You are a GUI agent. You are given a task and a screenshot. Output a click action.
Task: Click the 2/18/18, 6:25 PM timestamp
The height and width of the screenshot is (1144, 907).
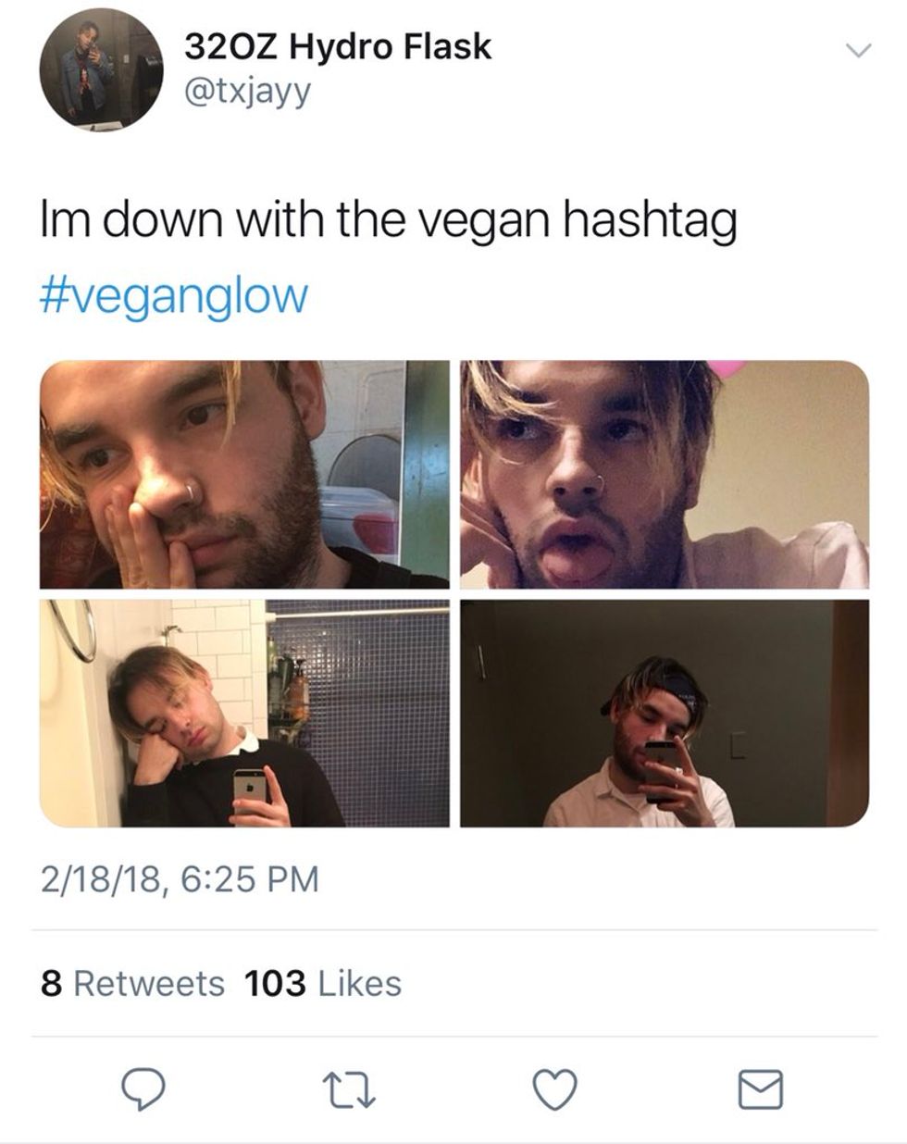coord(180,878)
